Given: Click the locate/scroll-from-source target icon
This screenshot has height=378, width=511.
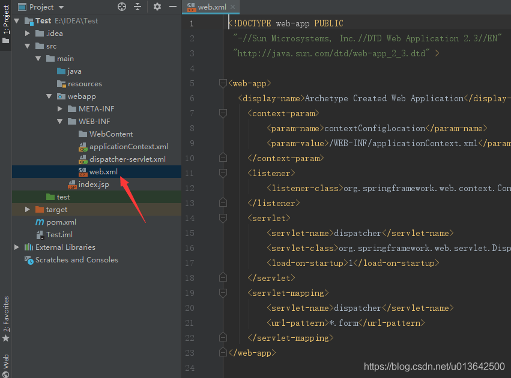Looking at the screenshot, I should (x=122, y=7).
